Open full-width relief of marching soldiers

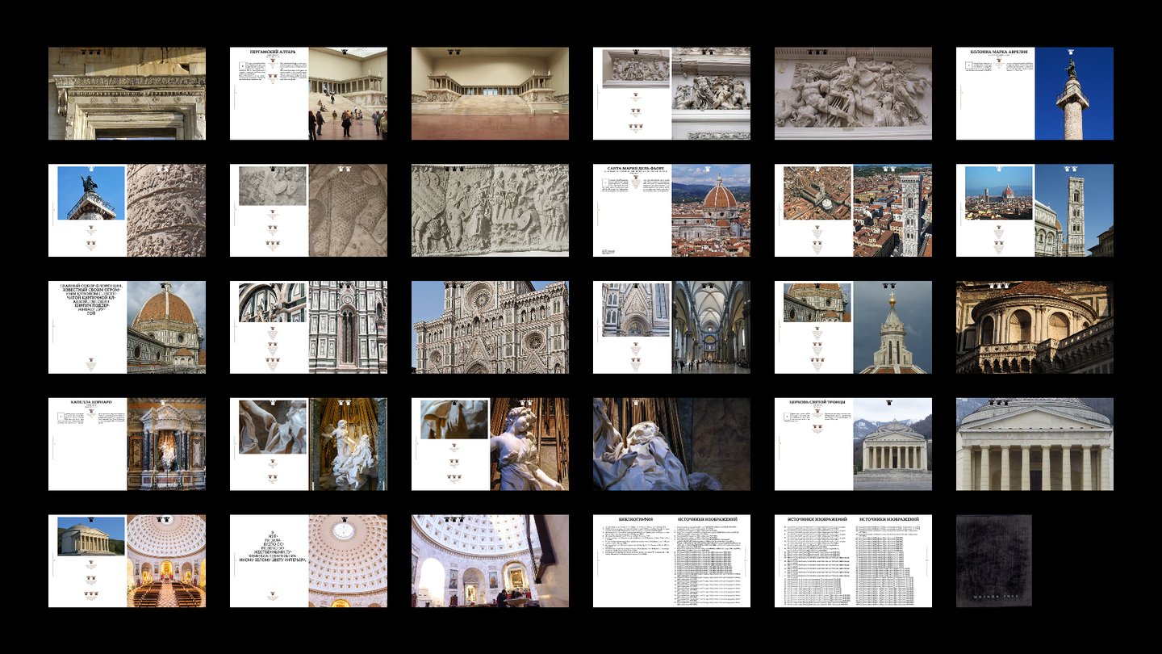coord(490,210)
